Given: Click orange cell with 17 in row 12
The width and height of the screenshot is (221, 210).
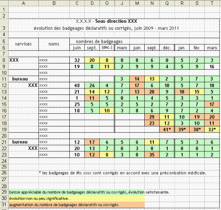Looking at the screenshot, I should pyautogui.click(x=137, y=85).
